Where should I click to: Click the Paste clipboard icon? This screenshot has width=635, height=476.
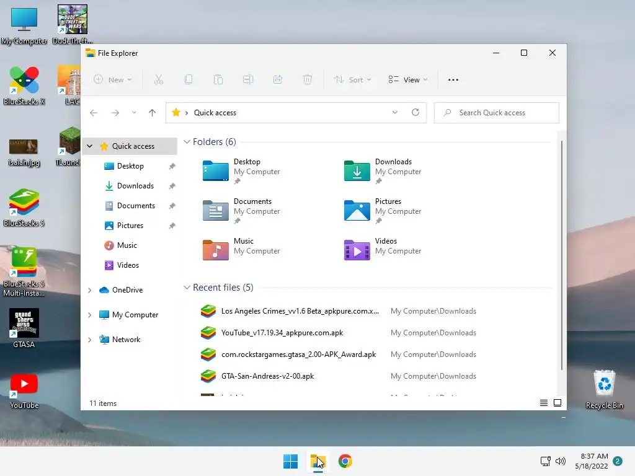point(218,80)
